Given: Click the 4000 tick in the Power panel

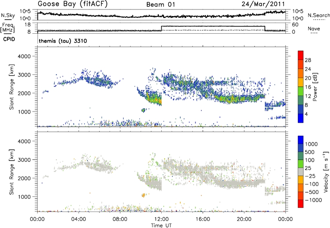Looking at the screenshot, I should (x=24, y=56).
